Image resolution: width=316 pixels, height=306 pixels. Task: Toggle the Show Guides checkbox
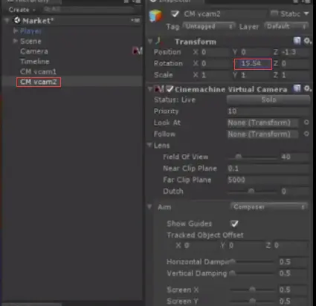click(x=234, y=224)
